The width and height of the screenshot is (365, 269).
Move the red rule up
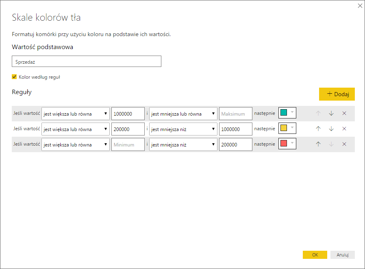tap(318, 144)
